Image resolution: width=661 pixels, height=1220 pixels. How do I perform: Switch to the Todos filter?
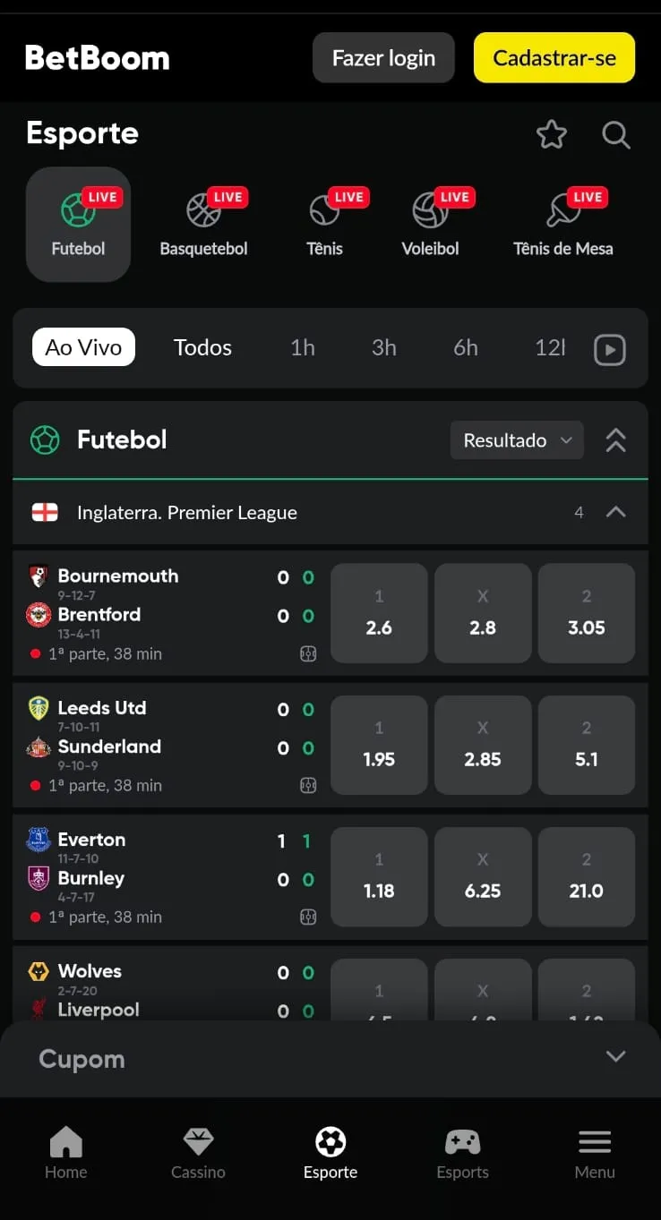(x=202, y=347)
